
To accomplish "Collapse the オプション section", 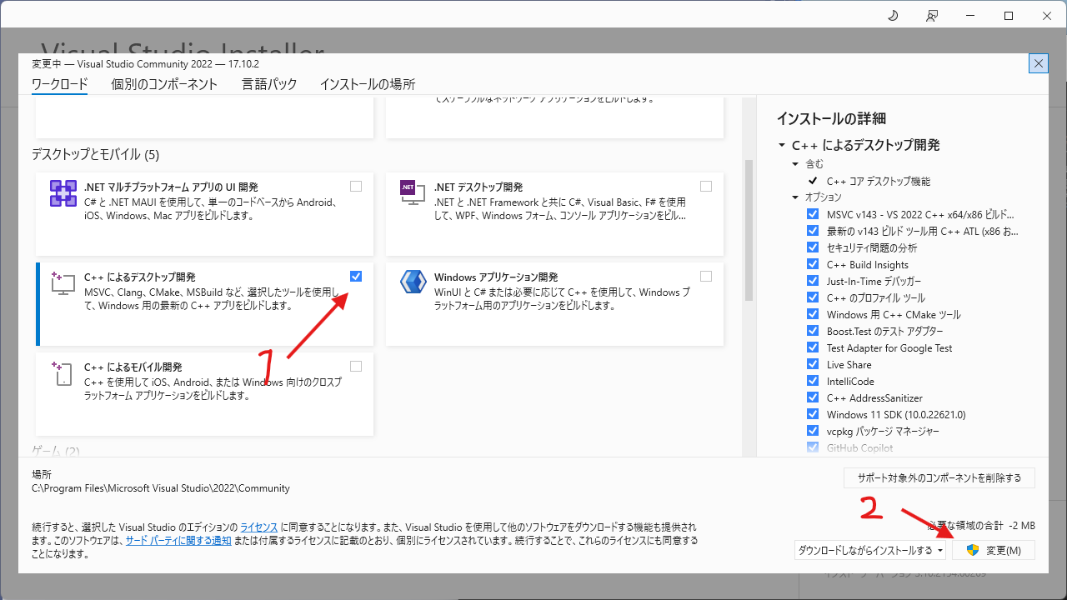I will coord(795,197).
